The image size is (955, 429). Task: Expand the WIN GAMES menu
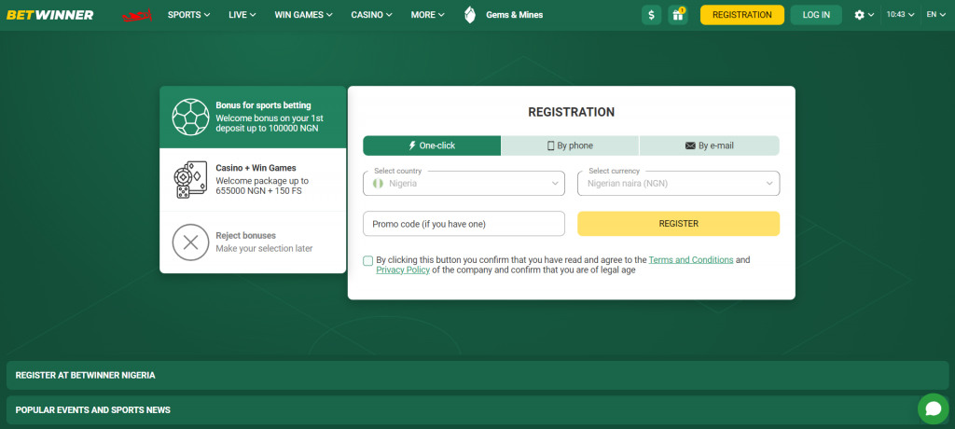(304, 15)
